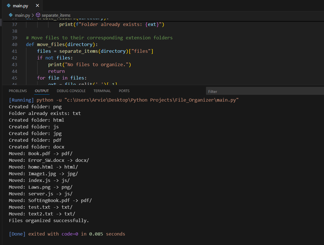Click the 'return' statement on line 44

coord(57,71)
